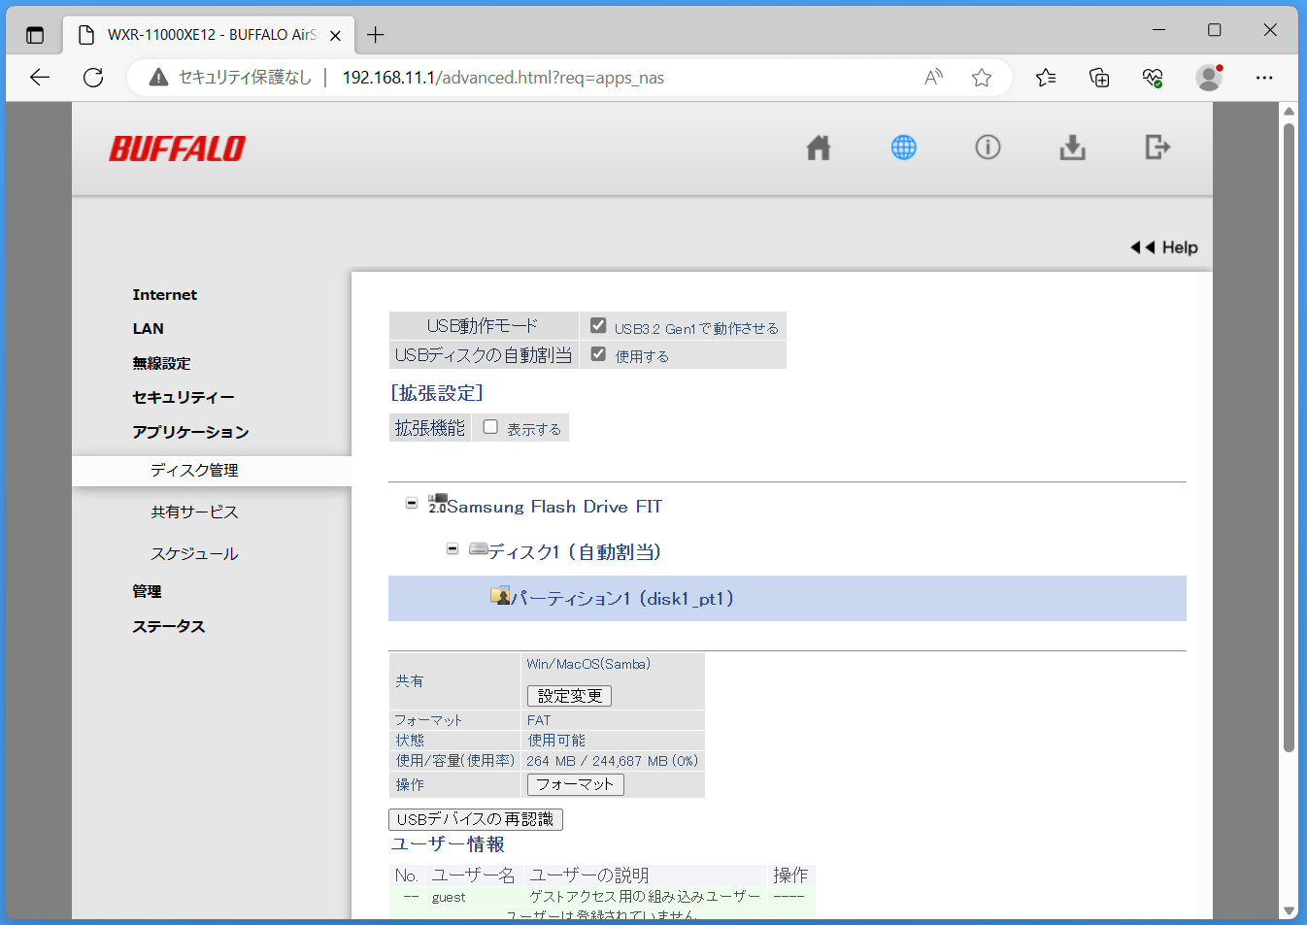Image resolution: width=1307 pixels, height=925 pixels.
Task: Click the browser address bar URL
Action: [503, 78]
